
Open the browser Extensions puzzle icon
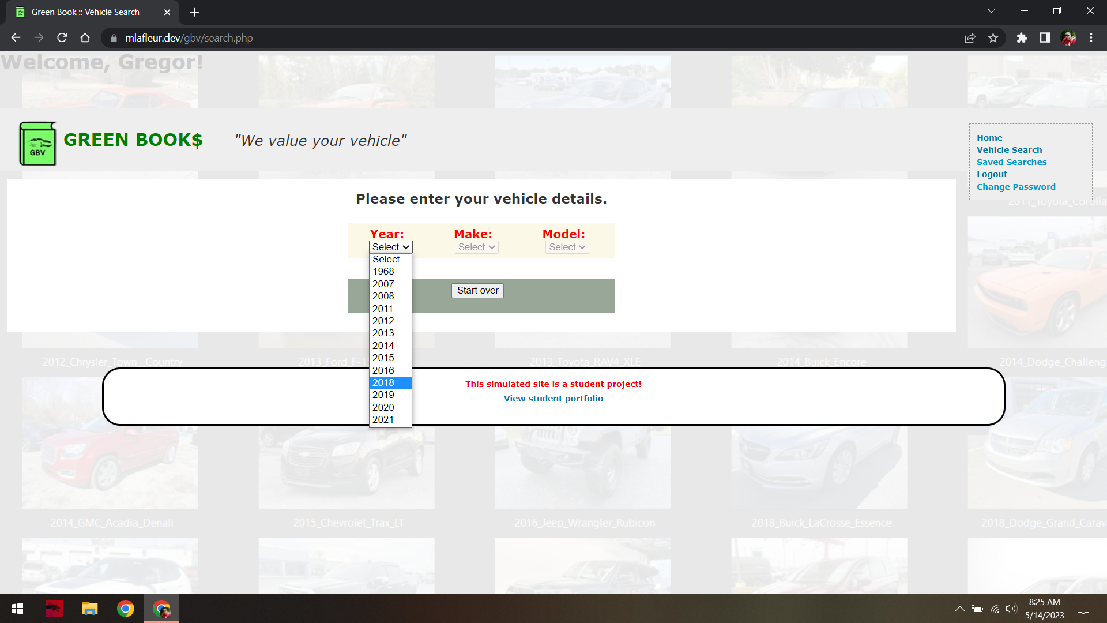(x=1022, y=38)
